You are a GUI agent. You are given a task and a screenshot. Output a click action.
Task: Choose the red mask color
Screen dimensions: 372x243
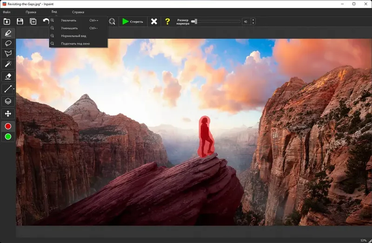click(x=8, y=126)
